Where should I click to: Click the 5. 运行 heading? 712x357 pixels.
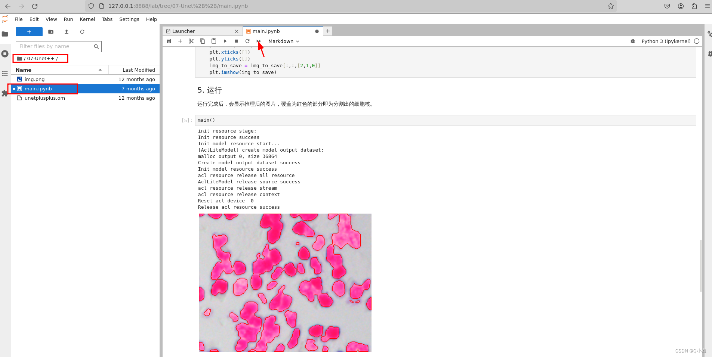click(210, 90)
